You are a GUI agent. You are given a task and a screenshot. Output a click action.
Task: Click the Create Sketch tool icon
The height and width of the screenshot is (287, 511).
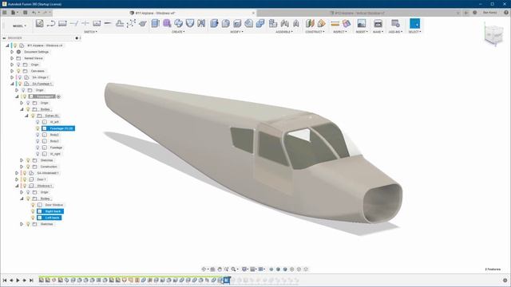click(39, 23)
